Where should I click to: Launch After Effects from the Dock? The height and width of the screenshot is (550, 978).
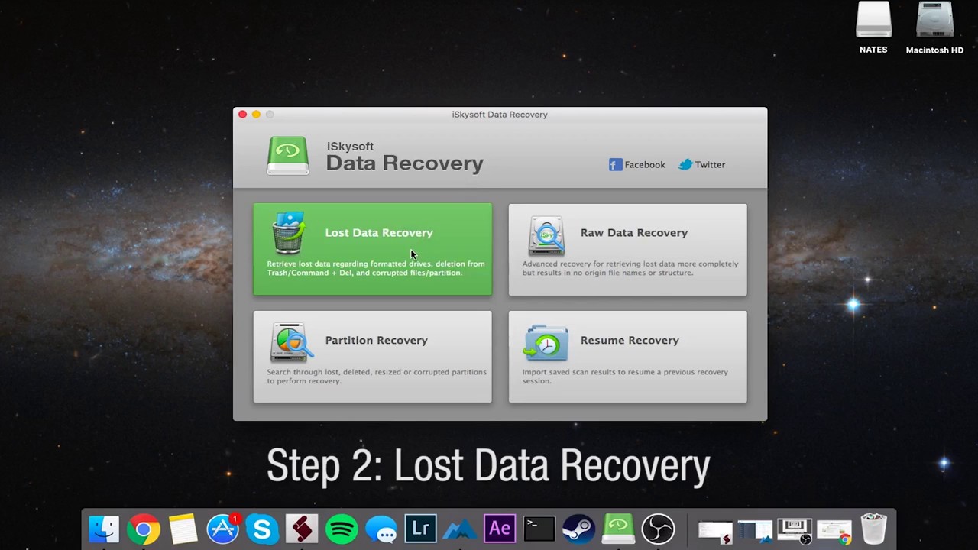click(x=500, y=529)
